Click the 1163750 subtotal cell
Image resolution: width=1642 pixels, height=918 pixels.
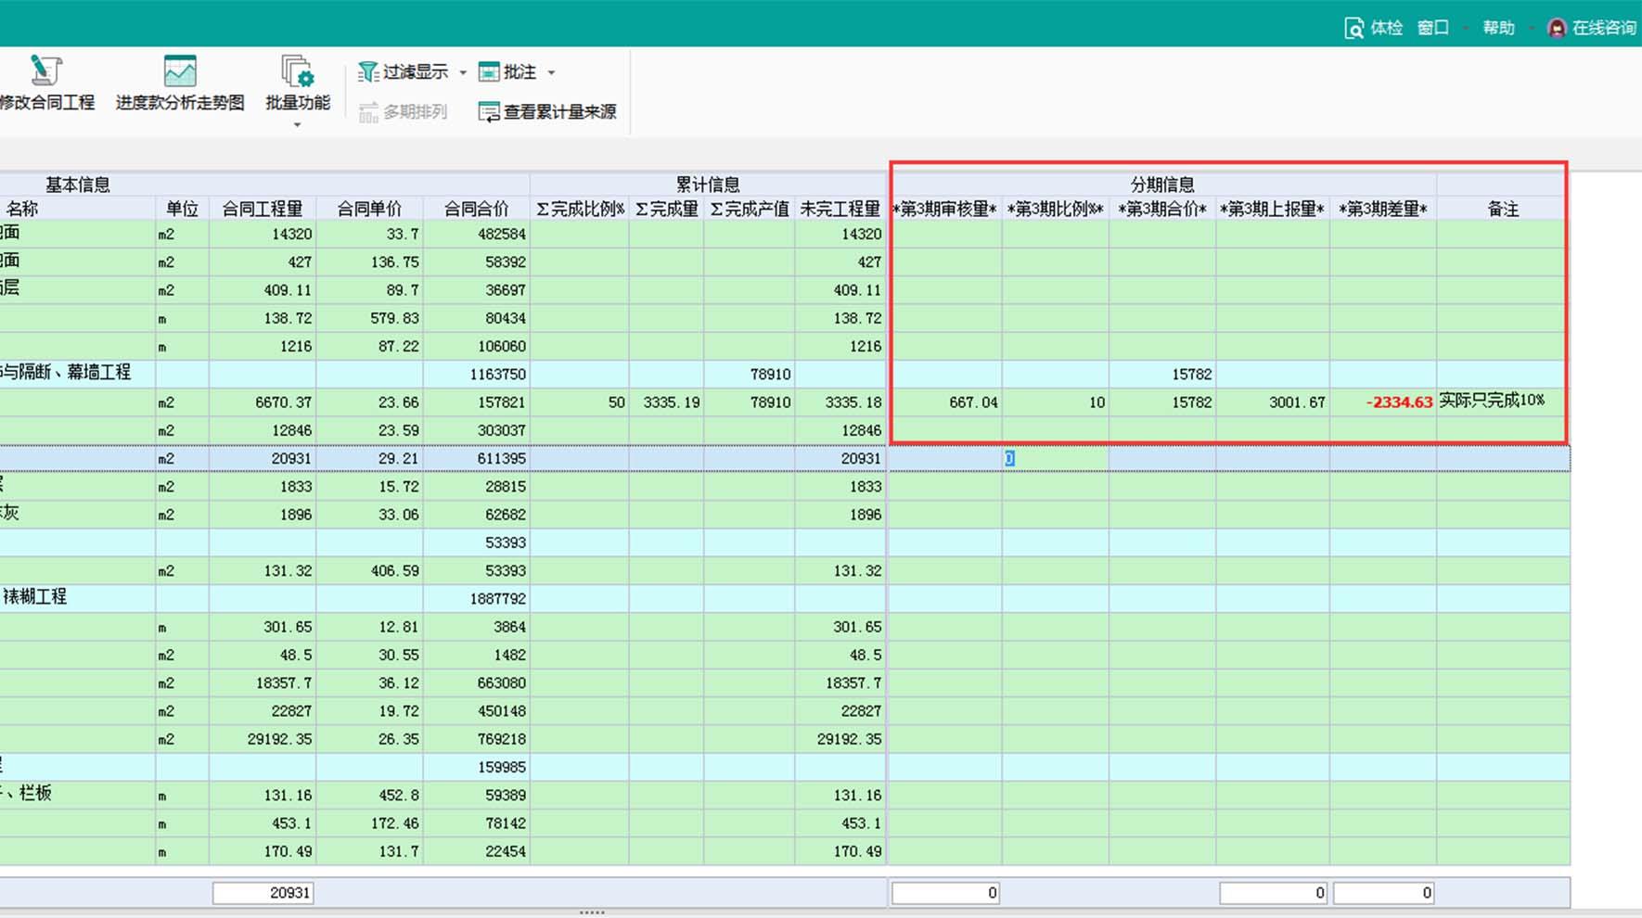click(477, 375)
